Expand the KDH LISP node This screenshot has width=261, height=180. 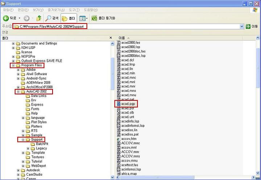pos(13,48)
